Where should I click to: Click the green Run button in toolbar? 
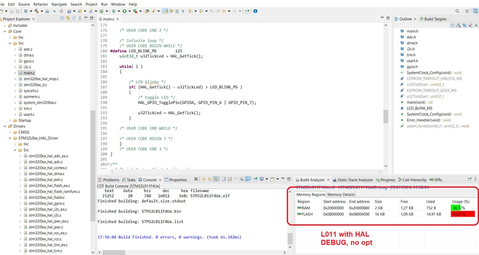(124, 11)
